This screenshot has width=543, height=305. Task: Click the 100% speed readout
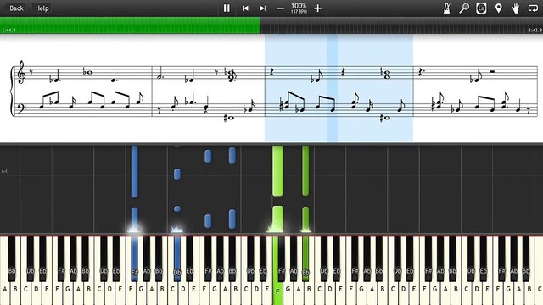click(x=299, y=6)
